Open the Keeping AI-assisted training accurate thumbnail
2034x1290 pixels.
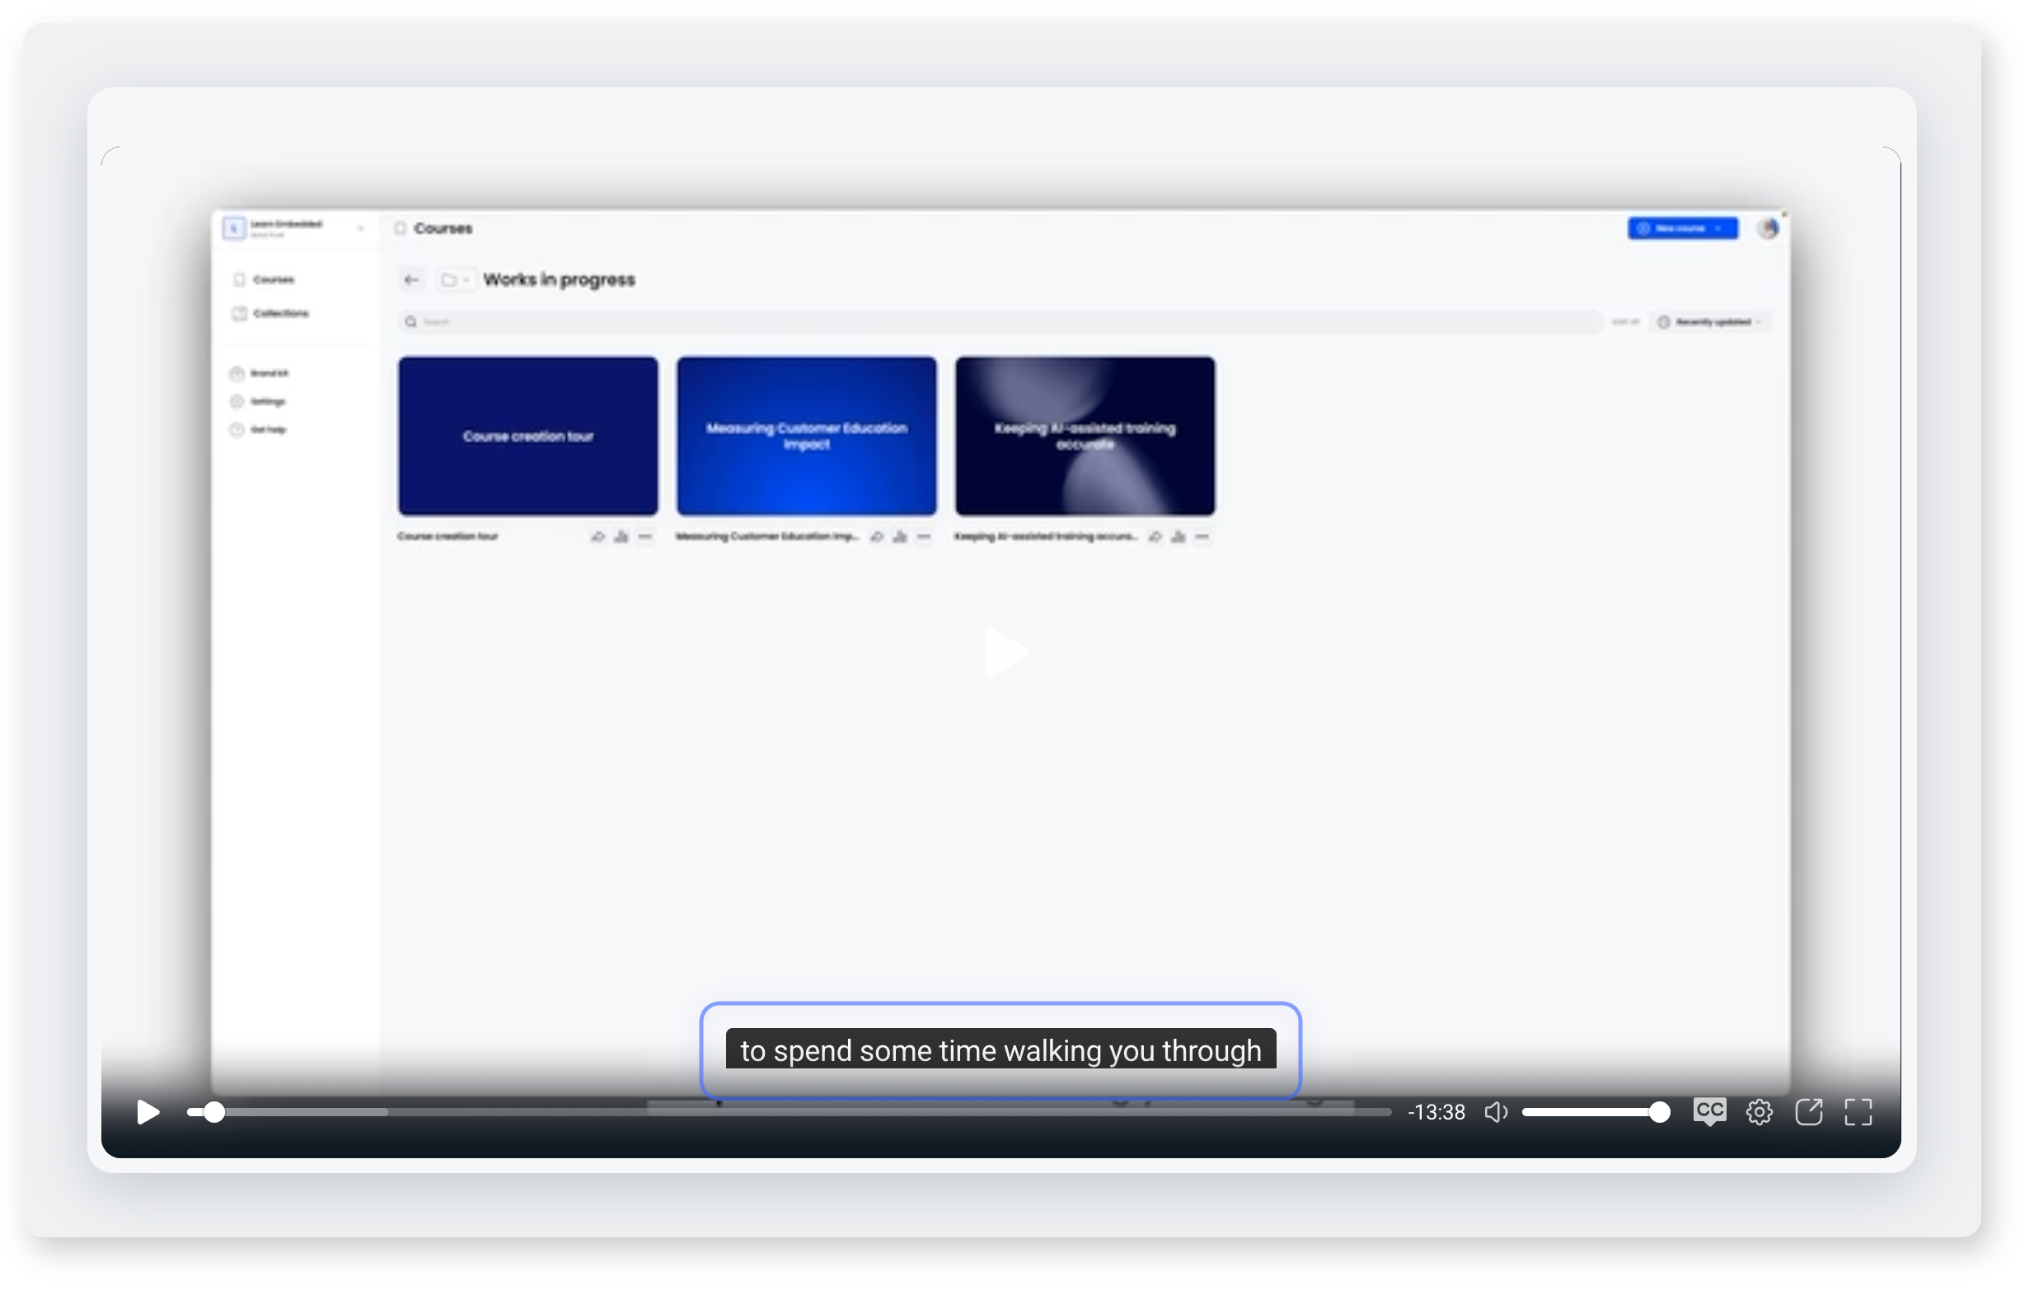[1085, 436]
